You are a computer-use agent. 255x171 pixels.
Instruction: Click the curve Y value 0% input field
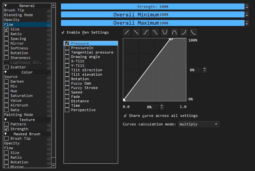(x=195, y=70)
